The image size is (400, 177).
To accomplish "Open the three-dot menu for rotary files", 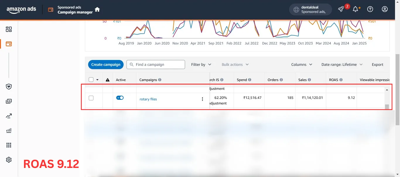I will tap(202, 99).
